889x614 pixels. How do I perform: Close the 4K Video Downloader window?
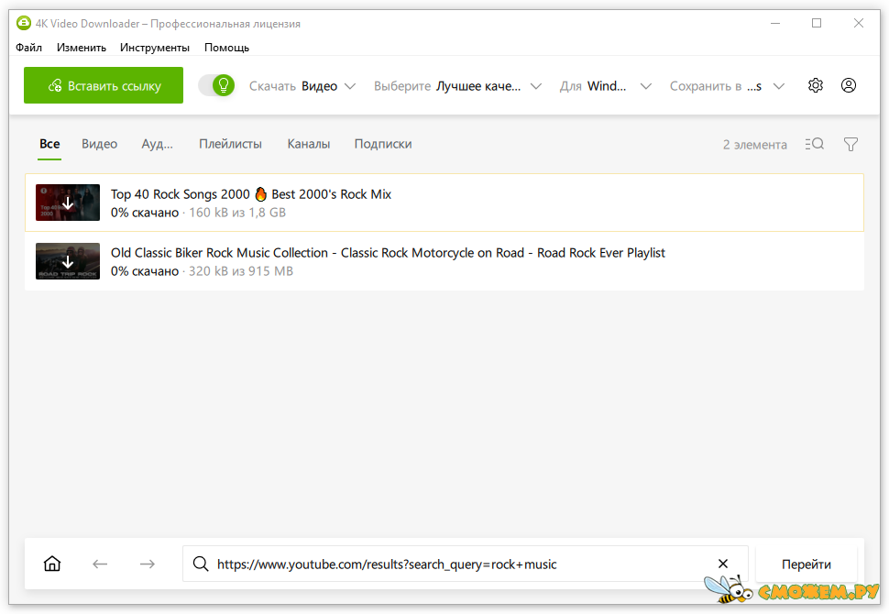coord(859,23)
